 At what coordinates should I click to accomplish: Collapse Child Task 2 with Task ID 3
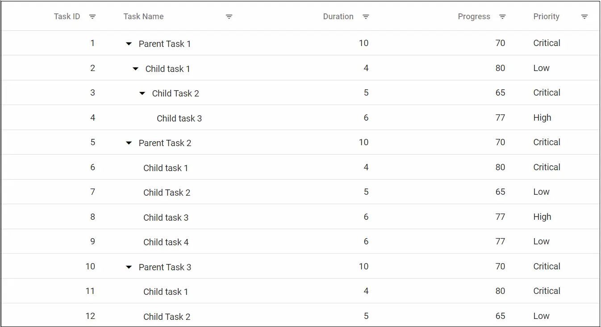142,93
